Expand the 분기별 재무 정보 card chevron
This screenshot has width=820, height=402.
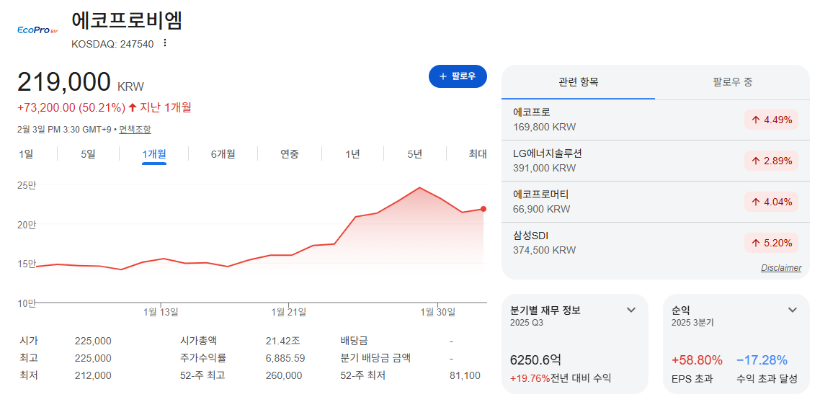tap(631, 310)
